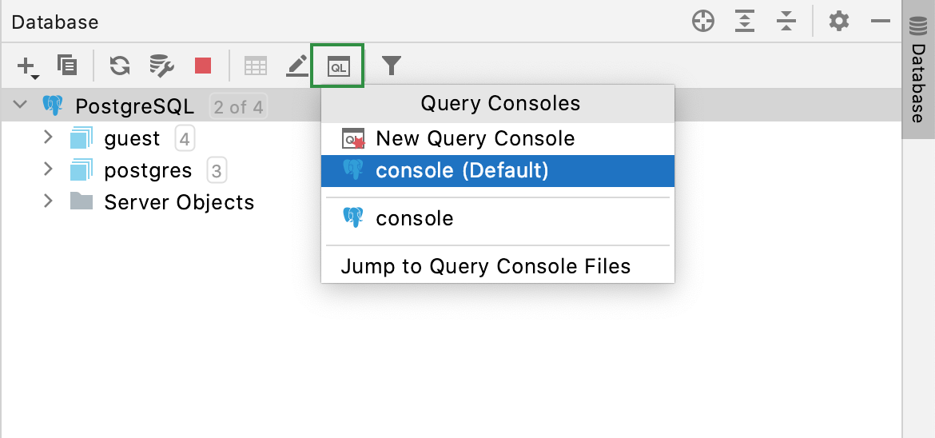This screenshot has width=935, height=438.
Task: Click the Duplicate data source icon
Action: [67, 65]
